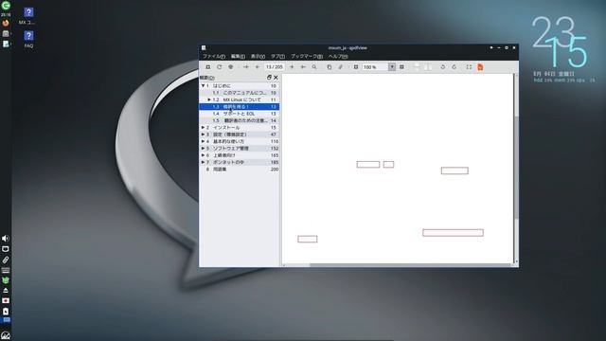The width and height of the screenshot is (606, 341).
Task: Expand chapter 7 ボンネットの中
Action: coord(203,162)
